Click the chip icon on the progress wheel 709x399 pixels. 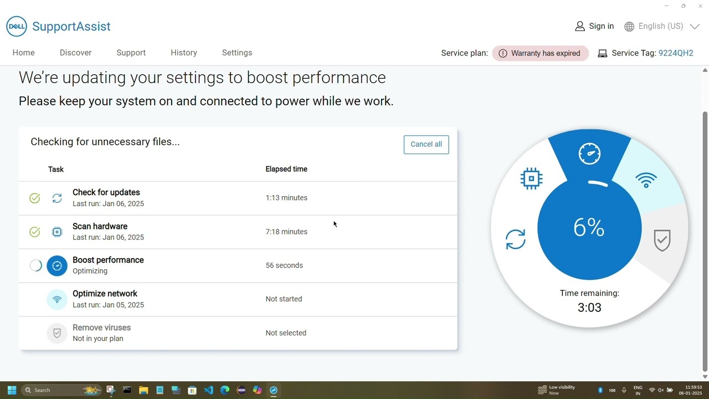(x=531, y=178)
